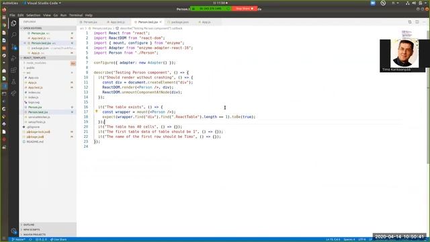This screenshot has width=430, height=242.
Task: Open the Run and Debug view
Action: [13, 58]
